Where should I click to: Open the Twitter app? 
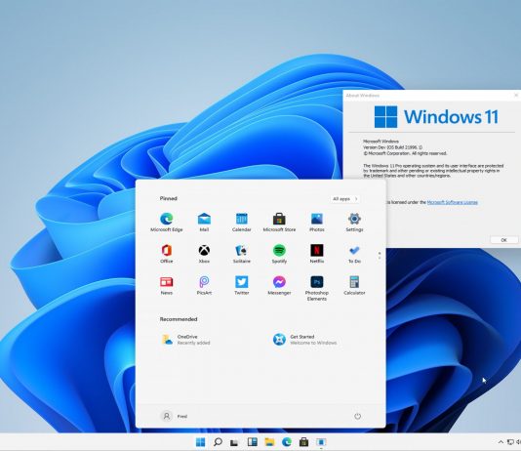coord(242,285)
